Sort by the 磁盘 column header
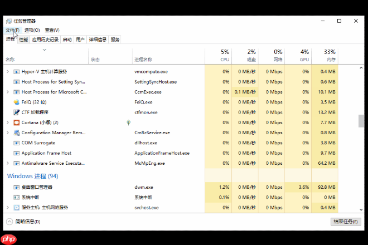Viewport: 368px width, 245px height. [245, 56]
